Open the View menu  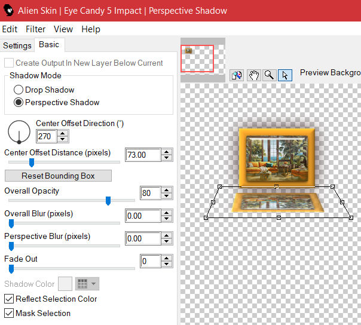tap(63, 29)
